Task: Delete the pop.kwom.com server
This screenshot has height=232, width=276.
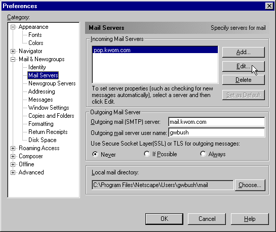Action: [x=243, y=80]
